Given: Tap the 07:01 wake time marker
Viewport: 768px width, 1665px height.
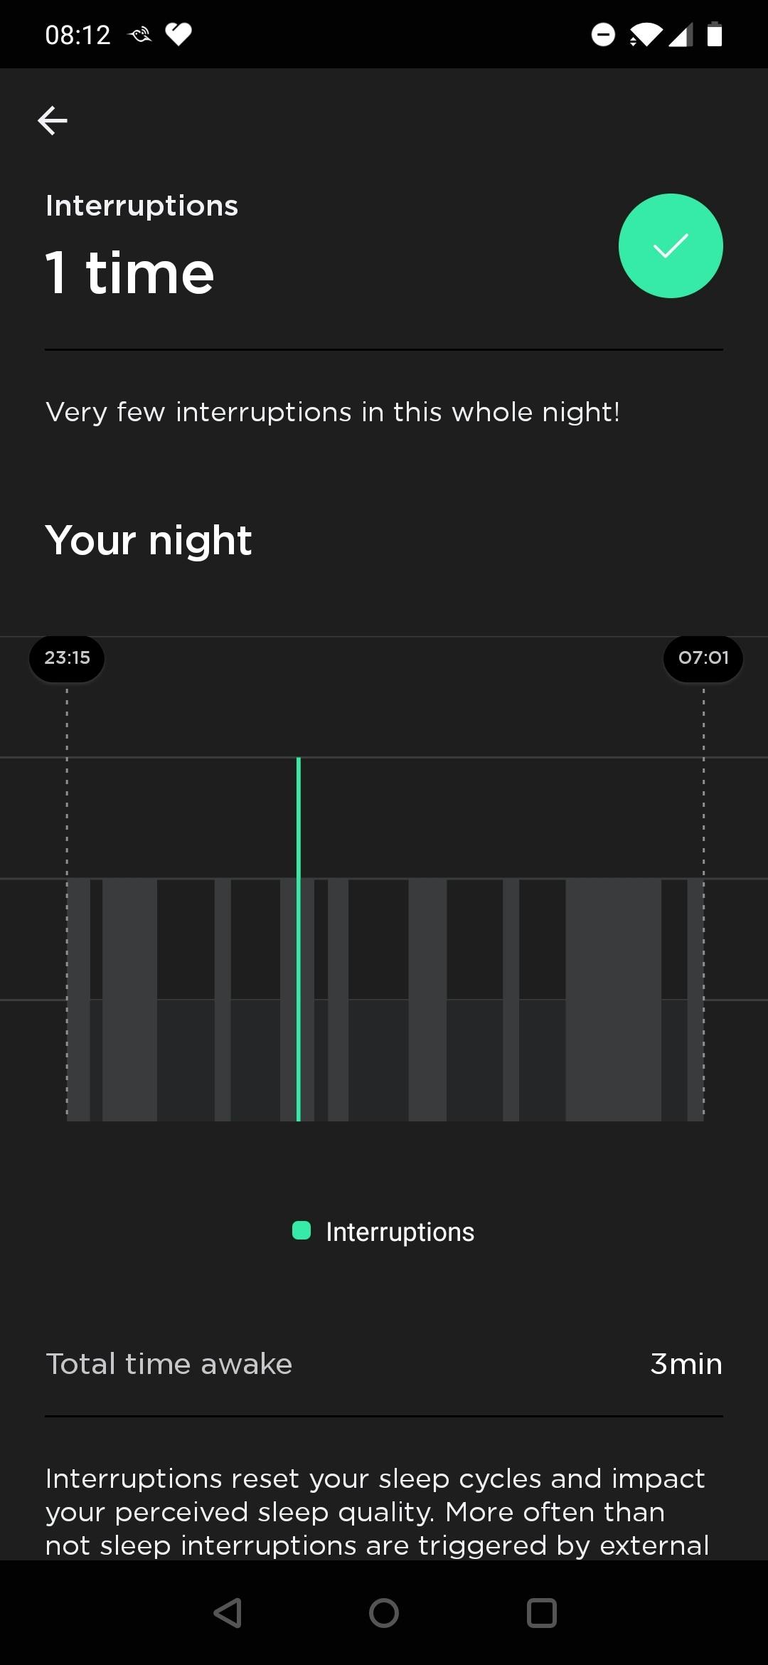Looking at the screenshot, I should click(x=703, y=658).
